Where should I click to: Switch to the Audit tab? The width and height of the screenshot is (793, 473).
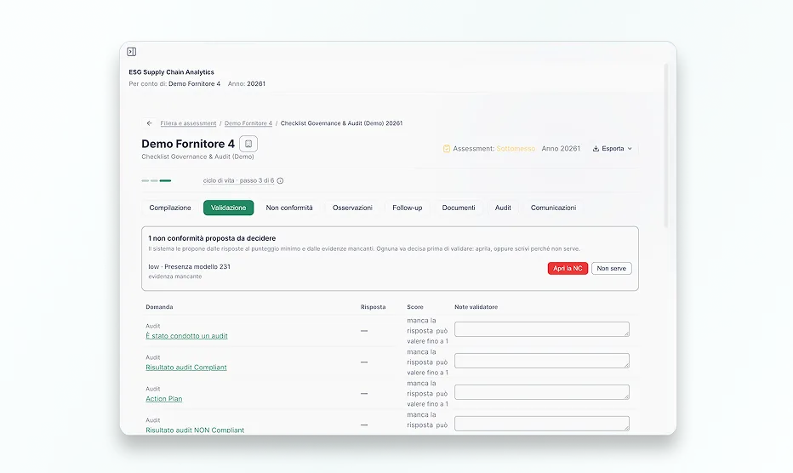pos(503,208)
